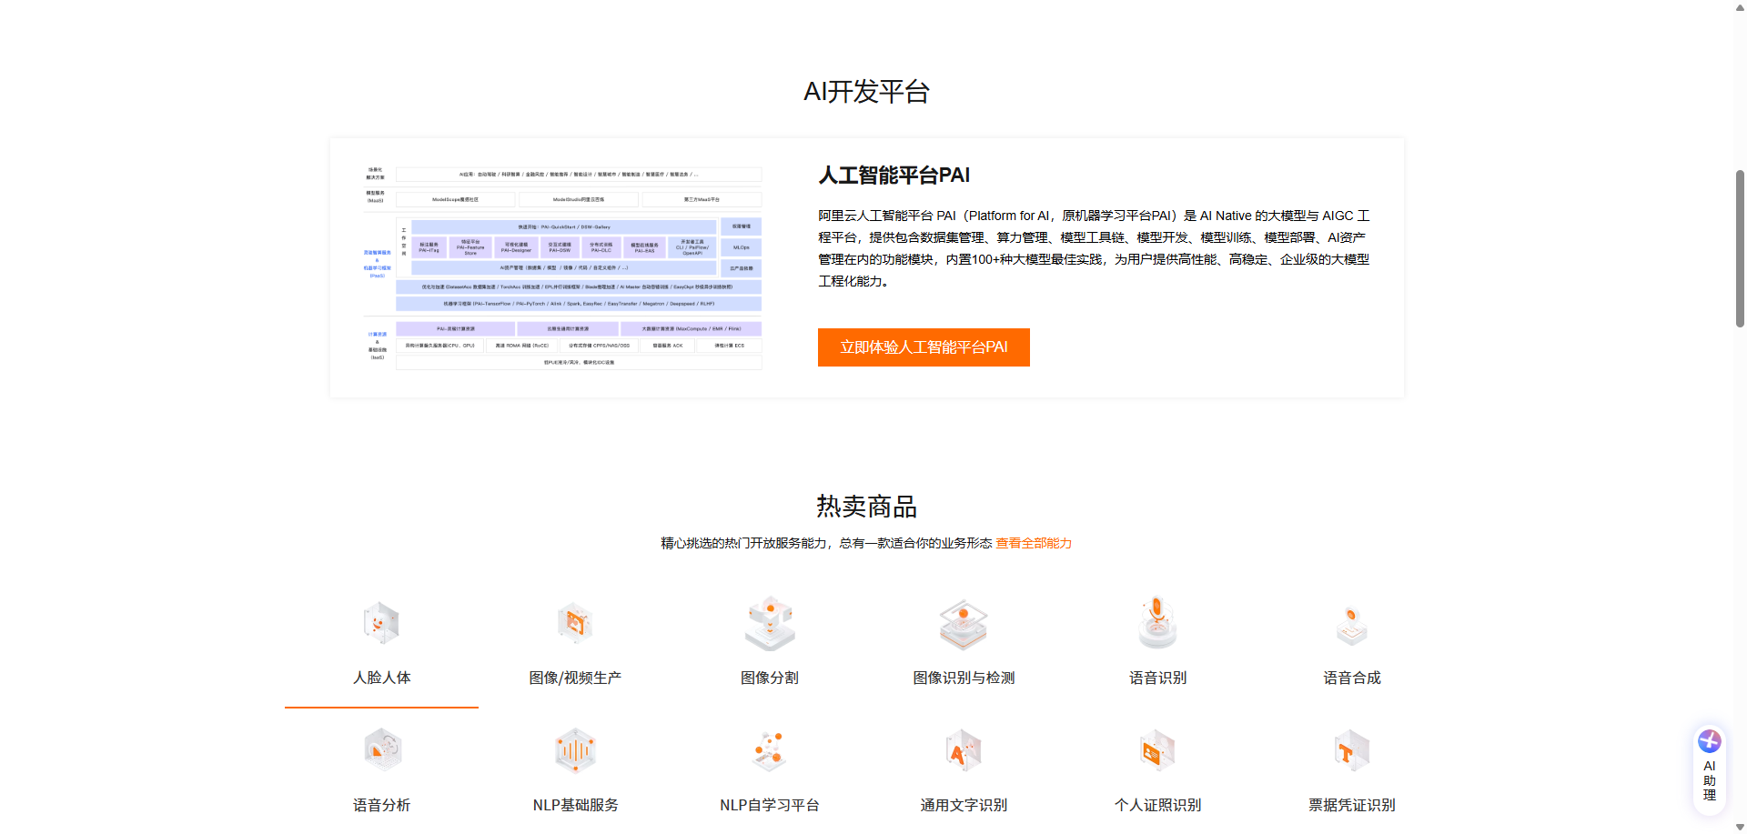Click the 人工智能平台PAI heading
The image size is (1747, 834).
click(x=894, y=176)
